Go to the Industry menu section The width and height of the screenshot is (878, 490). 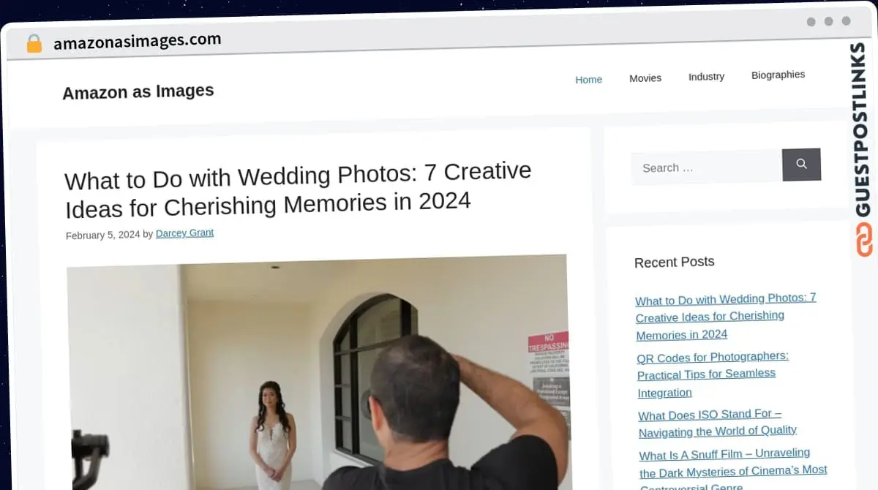(x=706, y=76)
